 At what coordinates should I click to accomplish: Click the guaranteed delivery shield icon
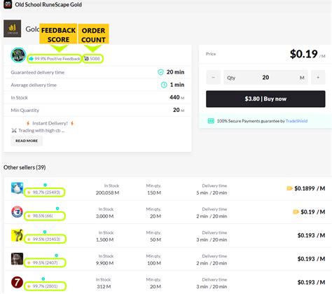tap(160, 72)
